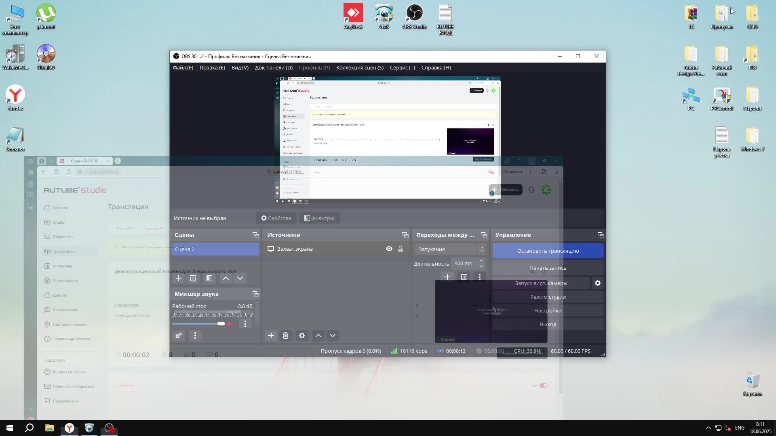Open Фильтры source filters button
The height and width of the screenshot is (436, 776).
(319, 218)
